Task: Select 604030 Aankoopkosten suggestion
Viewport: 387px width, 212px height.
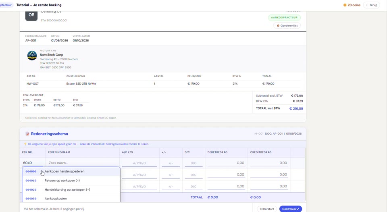Action: (71, 198)
